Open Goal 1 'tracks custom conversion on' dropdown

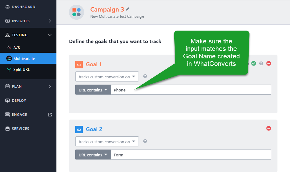point(107,76)
